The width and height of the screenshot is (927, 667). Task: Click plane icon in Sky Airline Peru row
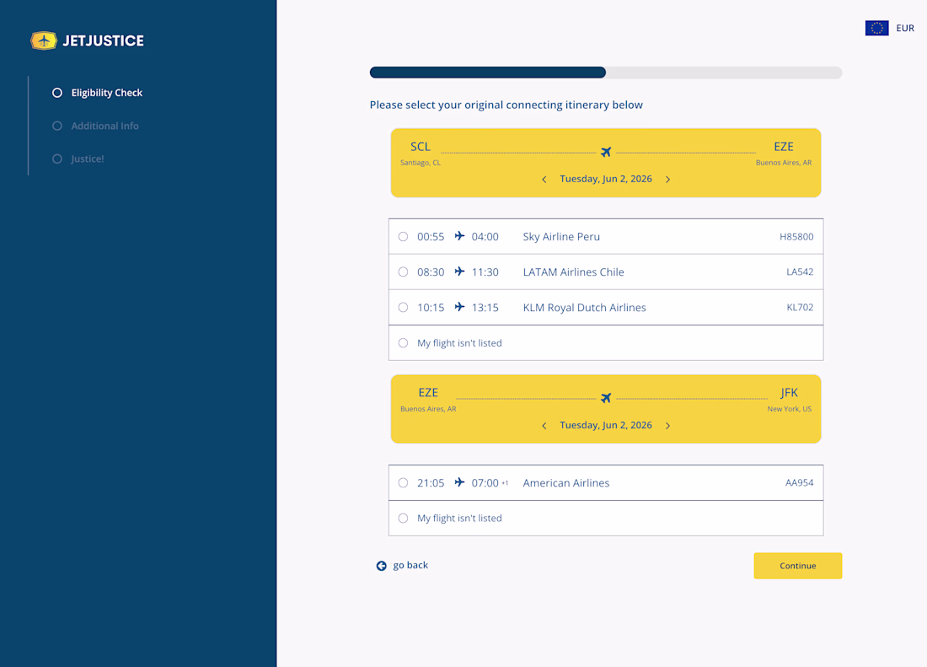click(x=459, y=236)
